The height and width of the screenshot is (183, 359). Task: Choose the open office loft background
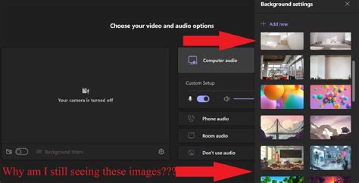[282, 68]
